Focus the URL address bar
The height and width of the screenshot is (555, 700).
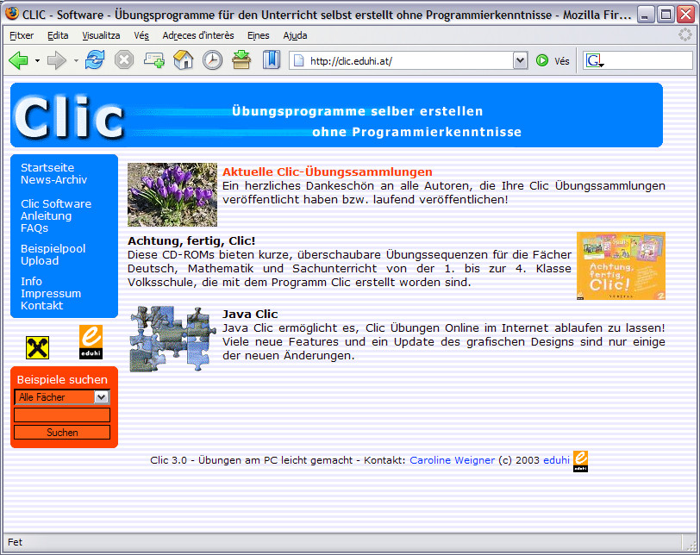point(409,60)
